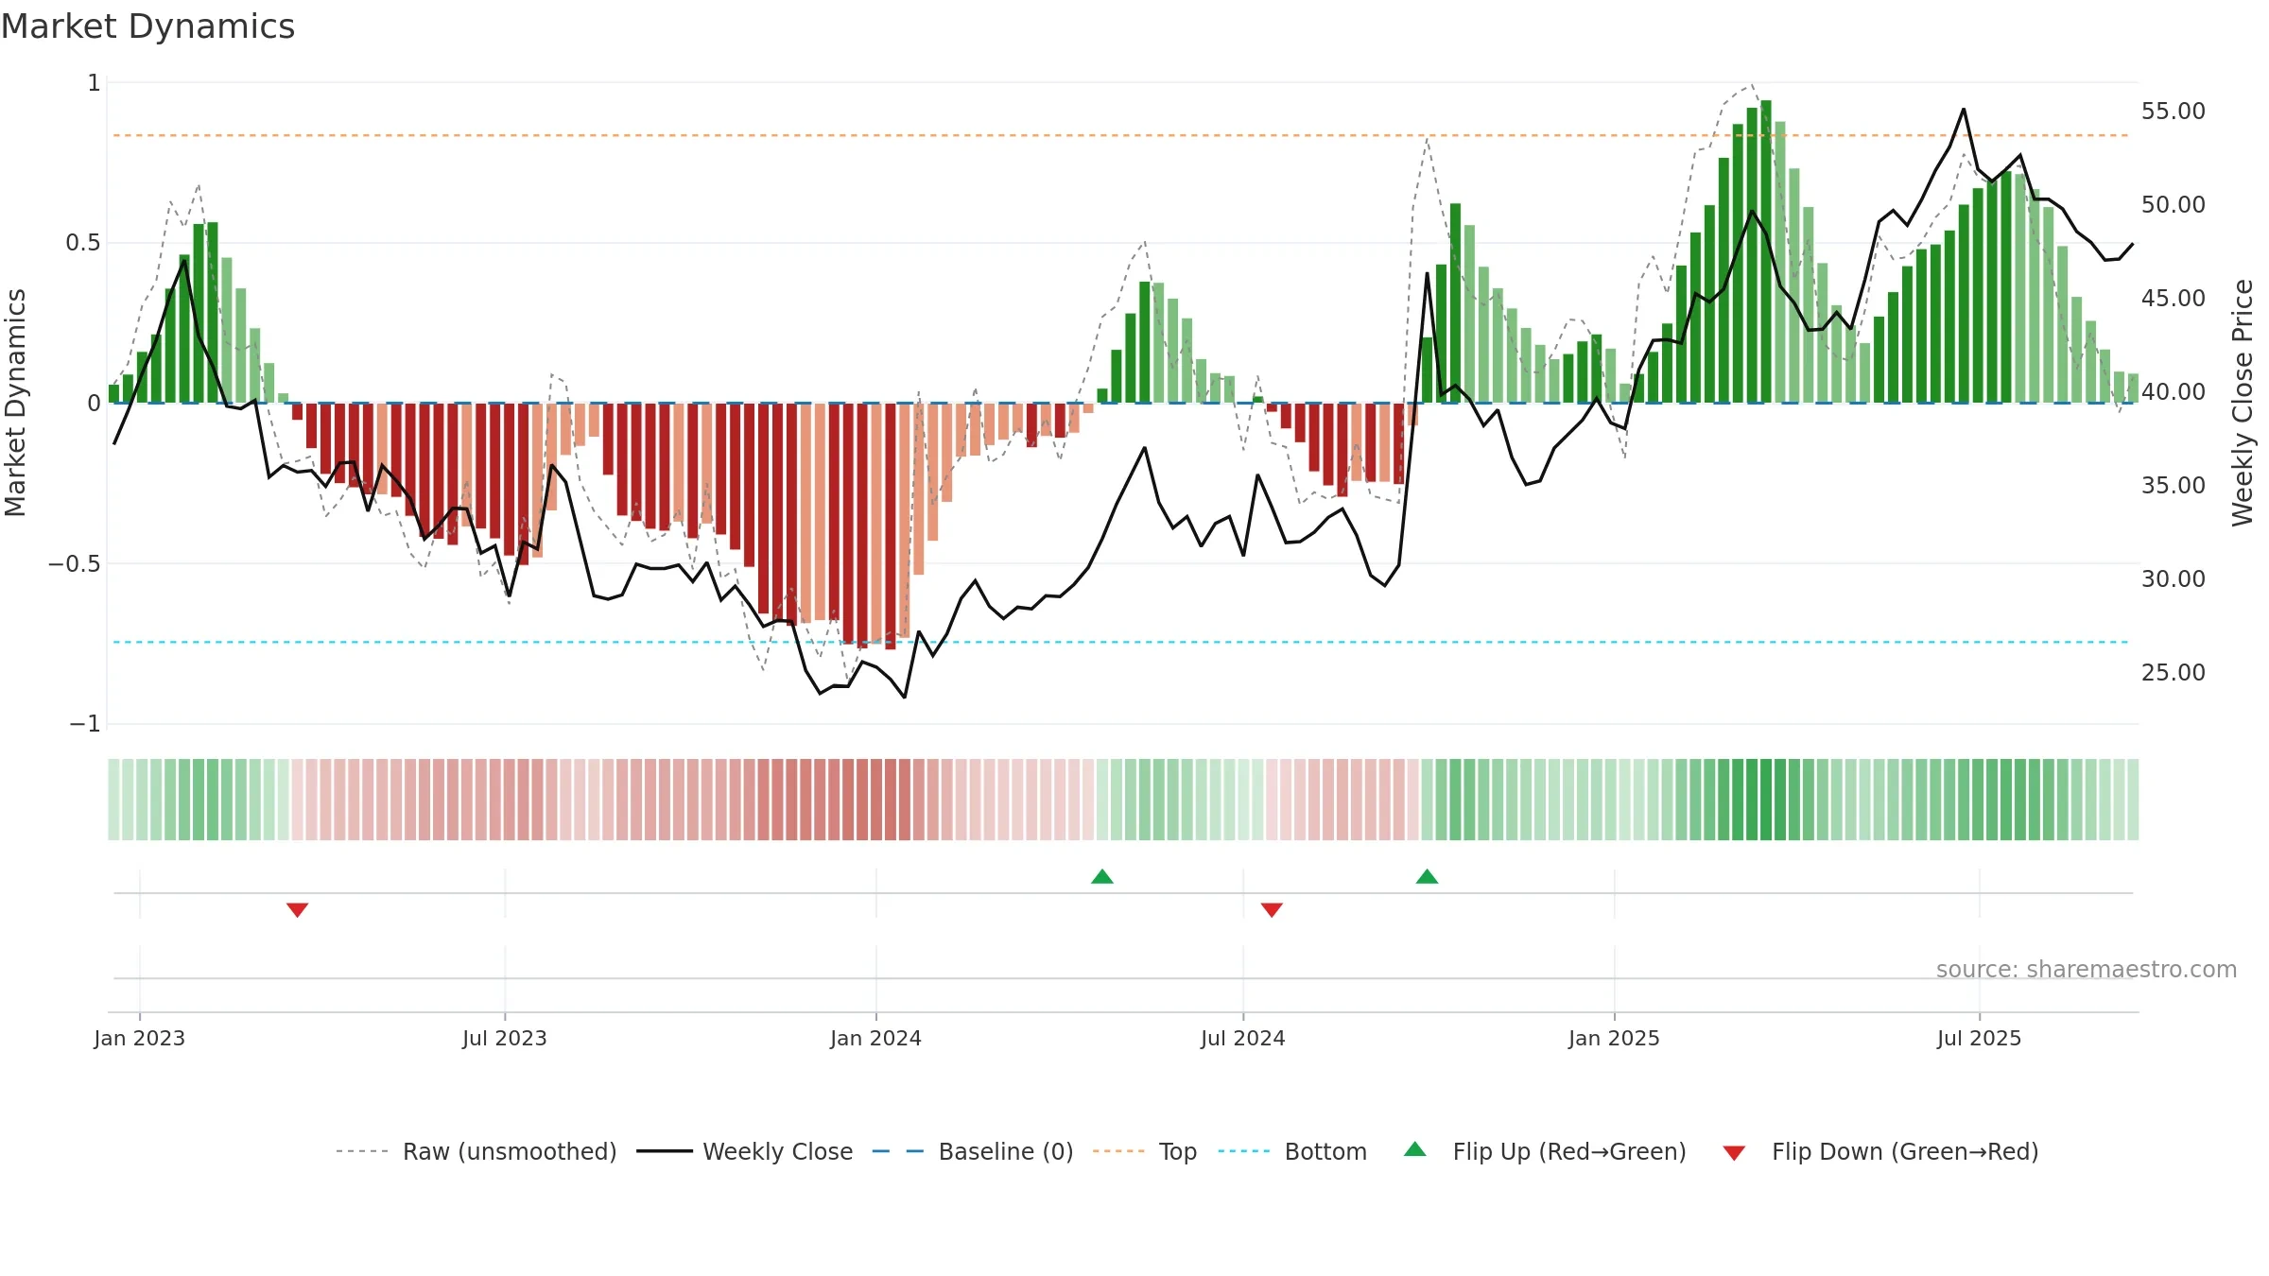The height and width of the screenshot is (1276, 2269).
Task: Click the 50.00 price axis value
Action: click(2173, 205)
